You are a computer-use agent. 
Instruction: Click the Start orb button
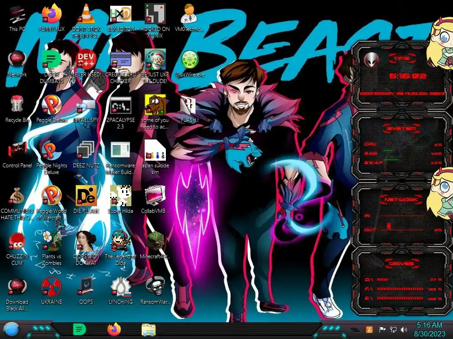(x=11, y=330)
